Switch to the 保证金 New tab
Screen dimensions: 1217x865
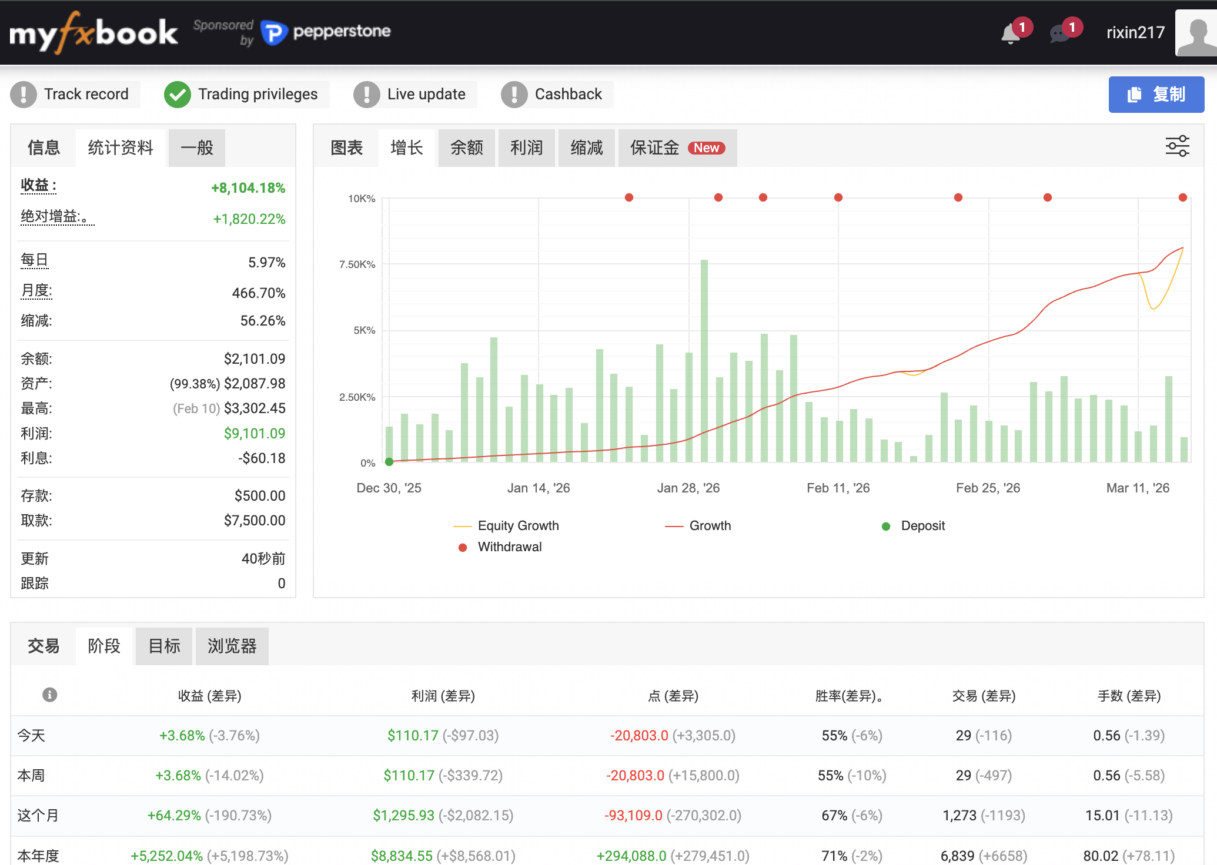click(x=677, y=147)
